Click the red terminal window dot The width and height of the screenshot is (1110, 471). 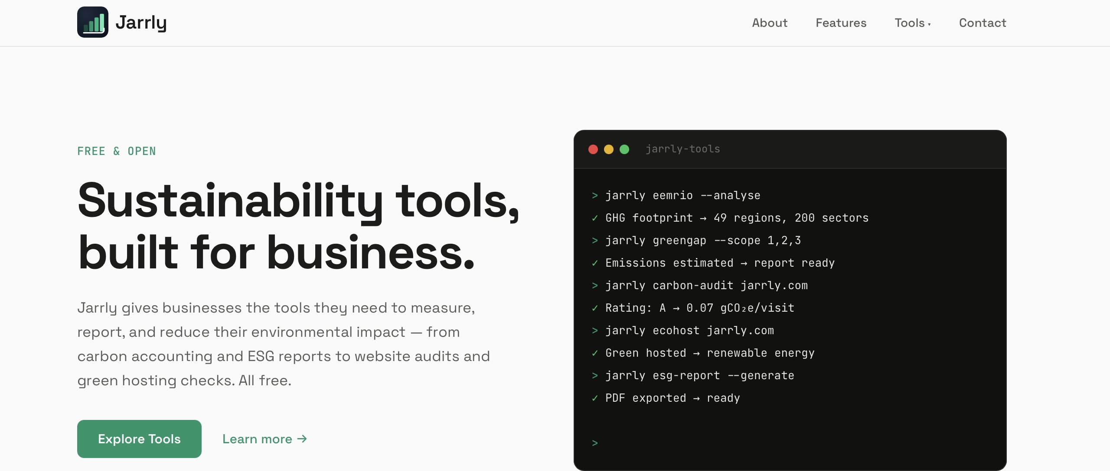point(593,149)
